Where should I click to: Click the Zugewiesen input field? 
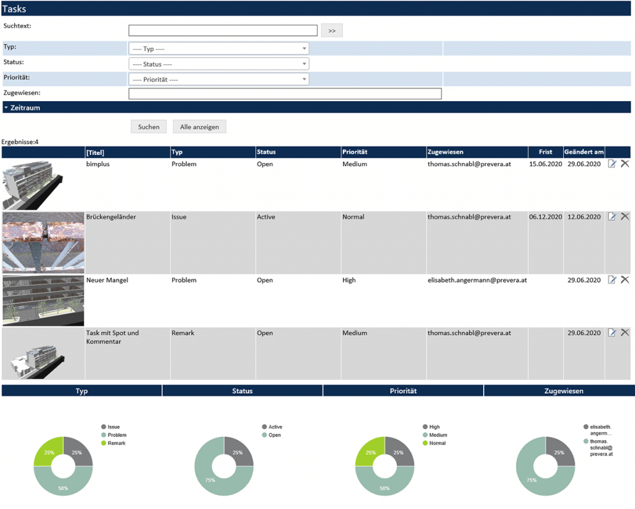[x=285, y=94]
